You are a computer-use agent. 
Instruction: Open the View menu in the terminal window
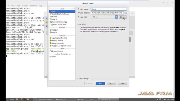18,6
